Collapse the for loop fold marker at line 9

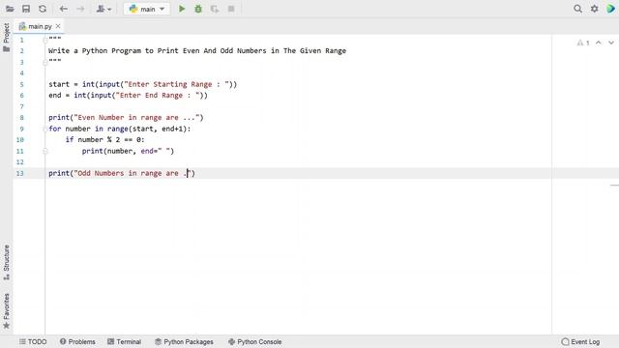tap(45, 129)
